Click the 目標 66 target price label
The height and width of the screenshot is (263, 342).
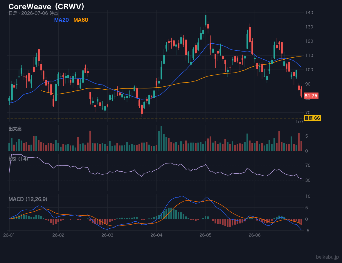312,118
